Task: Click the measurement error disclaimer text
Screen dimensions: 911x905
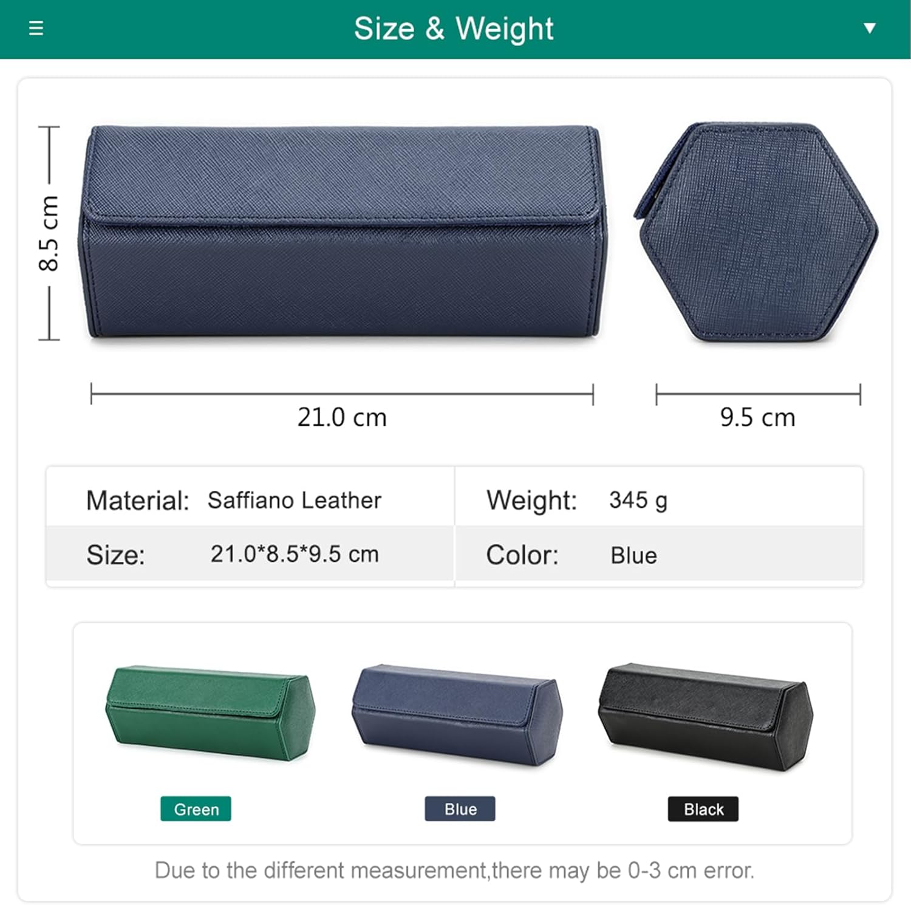Action: [454, 870]
